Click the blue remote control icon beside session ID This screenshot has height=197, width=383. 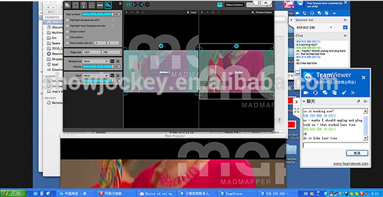345,27
